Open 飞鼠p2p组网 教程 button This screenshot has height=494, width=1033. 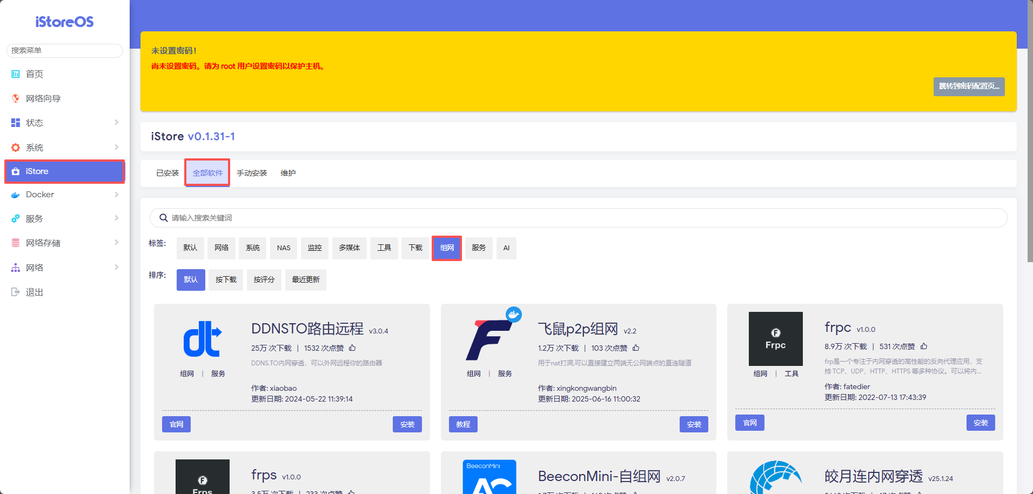(463, 424)
